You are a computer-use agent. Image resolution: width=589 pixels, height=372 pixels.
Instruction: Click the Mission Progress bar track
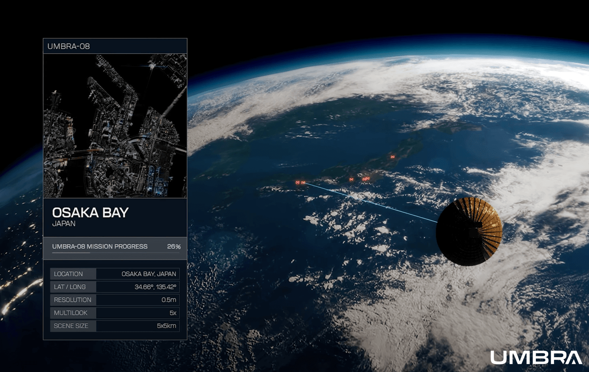pyautogui.click(x=115, y=253)
